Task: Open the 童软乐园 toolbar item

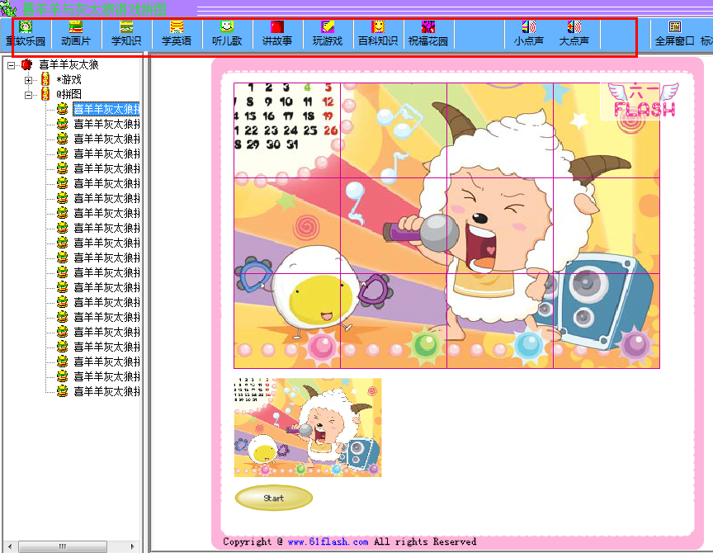Action: 26,35
